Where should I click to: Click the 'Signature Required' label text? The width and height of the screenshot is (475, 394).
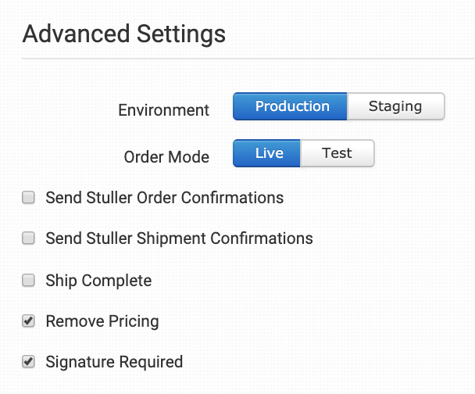pyautogui.click(x=114, y=362)
